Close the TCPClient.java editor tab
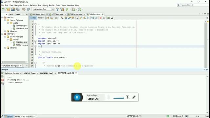 tap(103, 14)
